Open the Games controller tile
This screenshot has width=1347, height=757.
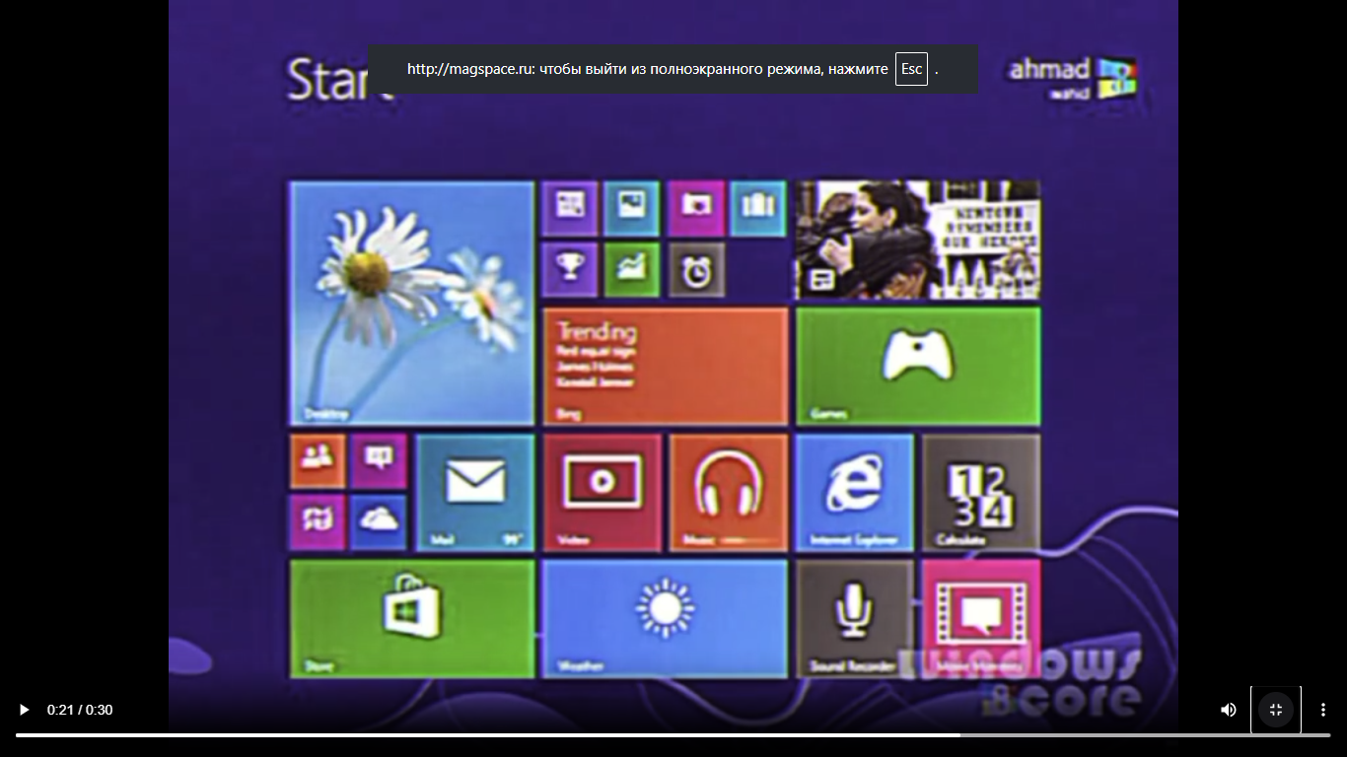(917, 366)
